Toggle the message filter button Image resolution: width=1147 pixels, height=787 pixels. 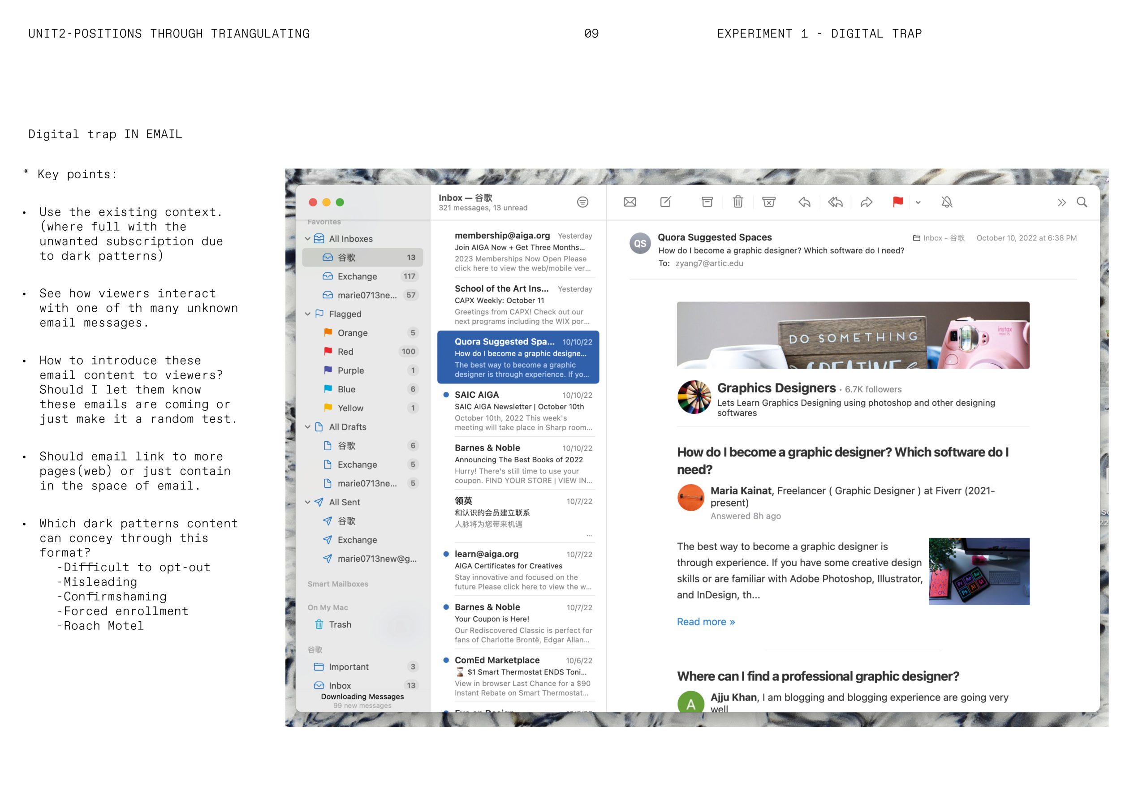[x=582, y=202]
